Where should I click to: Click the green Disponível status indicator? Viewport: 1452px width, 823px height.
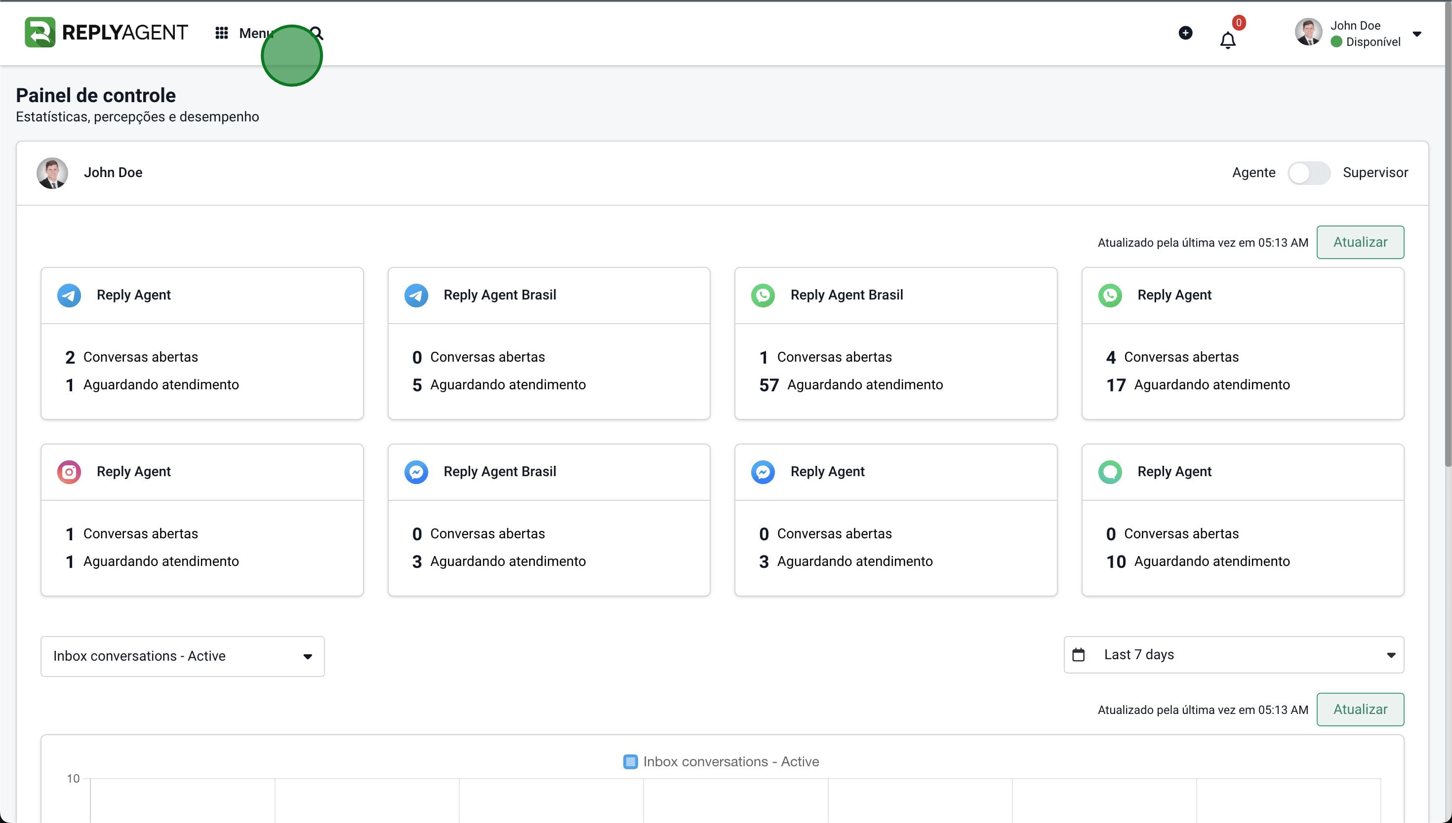(1336, 42)
